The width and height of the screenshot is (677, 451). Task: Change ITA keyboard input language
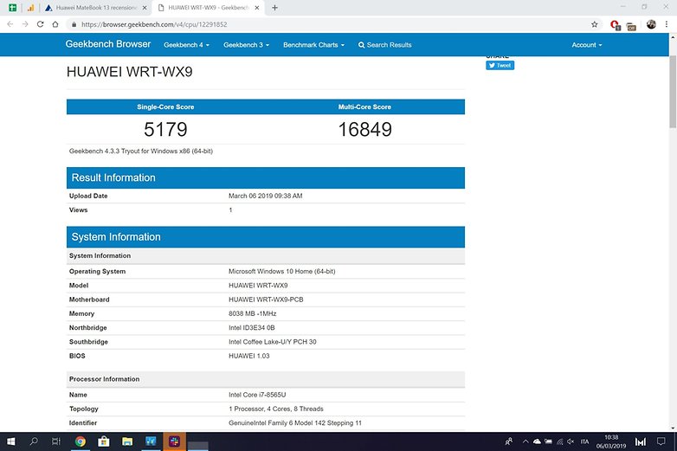[584, 441]
